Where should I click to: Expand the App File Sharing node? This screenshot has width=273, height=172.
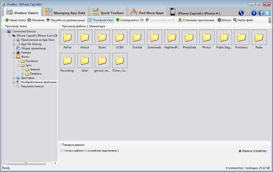pyautogui.click(x=14, y=44)
